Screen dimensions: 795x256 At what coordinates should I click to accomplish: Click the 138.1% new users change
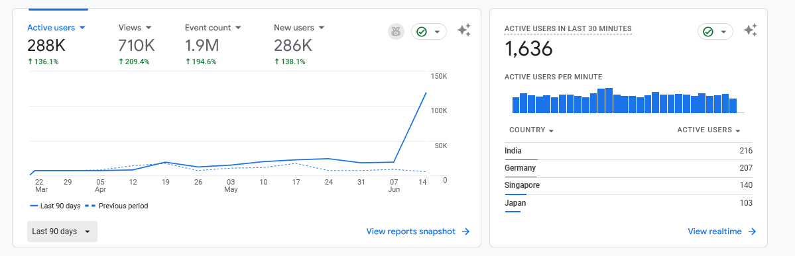coord(290,62)
